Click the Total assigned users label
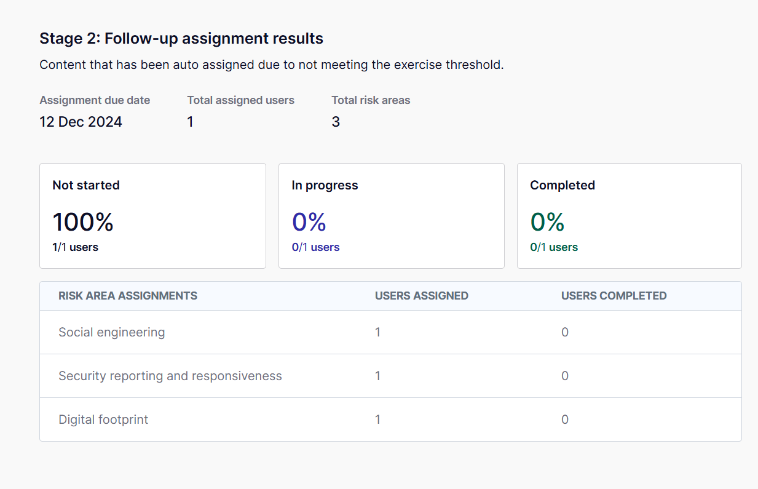The width and height of the screenshot is (758, 489). coord(240,100)
